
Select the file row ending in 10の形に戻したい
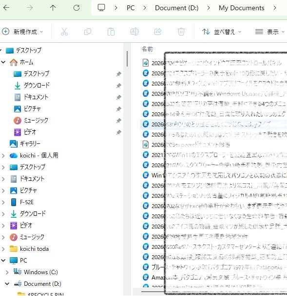click(214, 73)
